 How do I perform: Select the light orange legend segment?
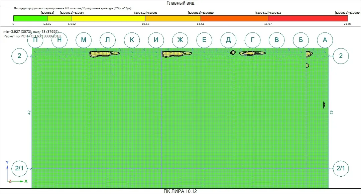173,18
